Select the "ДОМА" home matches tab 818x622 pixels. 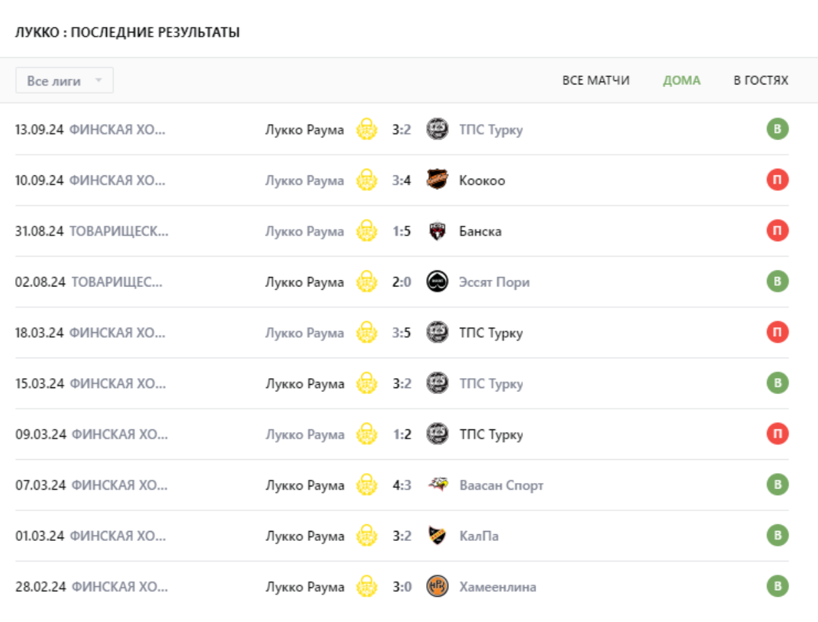pyautogui.click(x=681, y=80)
